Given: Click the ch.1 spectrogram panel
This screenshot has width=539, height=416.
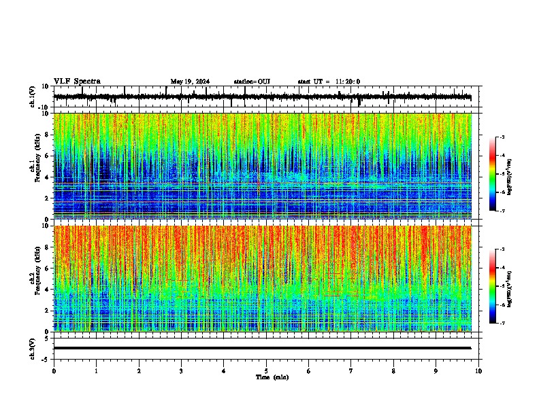Looking at the screenshot, I should [x=263, y=166].
